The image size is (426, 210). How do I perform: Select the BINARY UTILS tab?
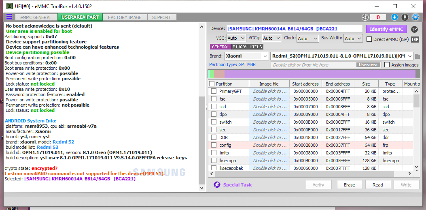tap(248, 47)
